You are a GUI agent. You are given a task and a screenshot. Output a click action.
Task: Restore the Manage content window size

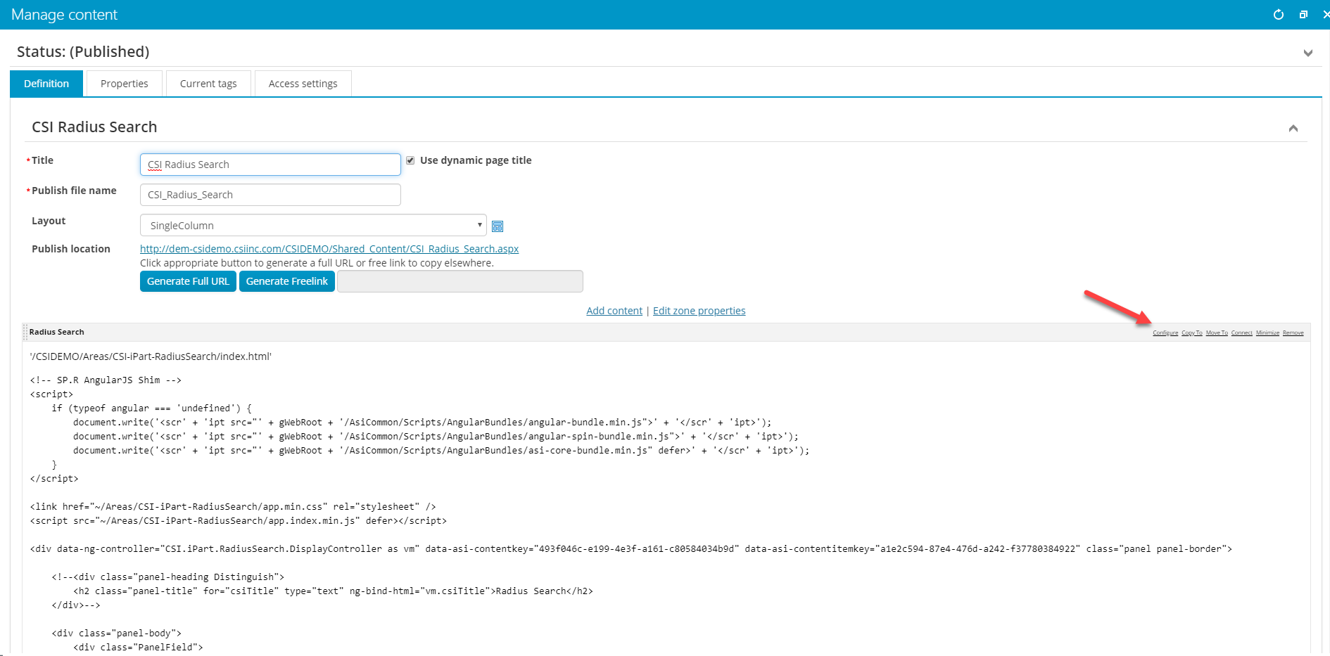[x=1303, y=15]
